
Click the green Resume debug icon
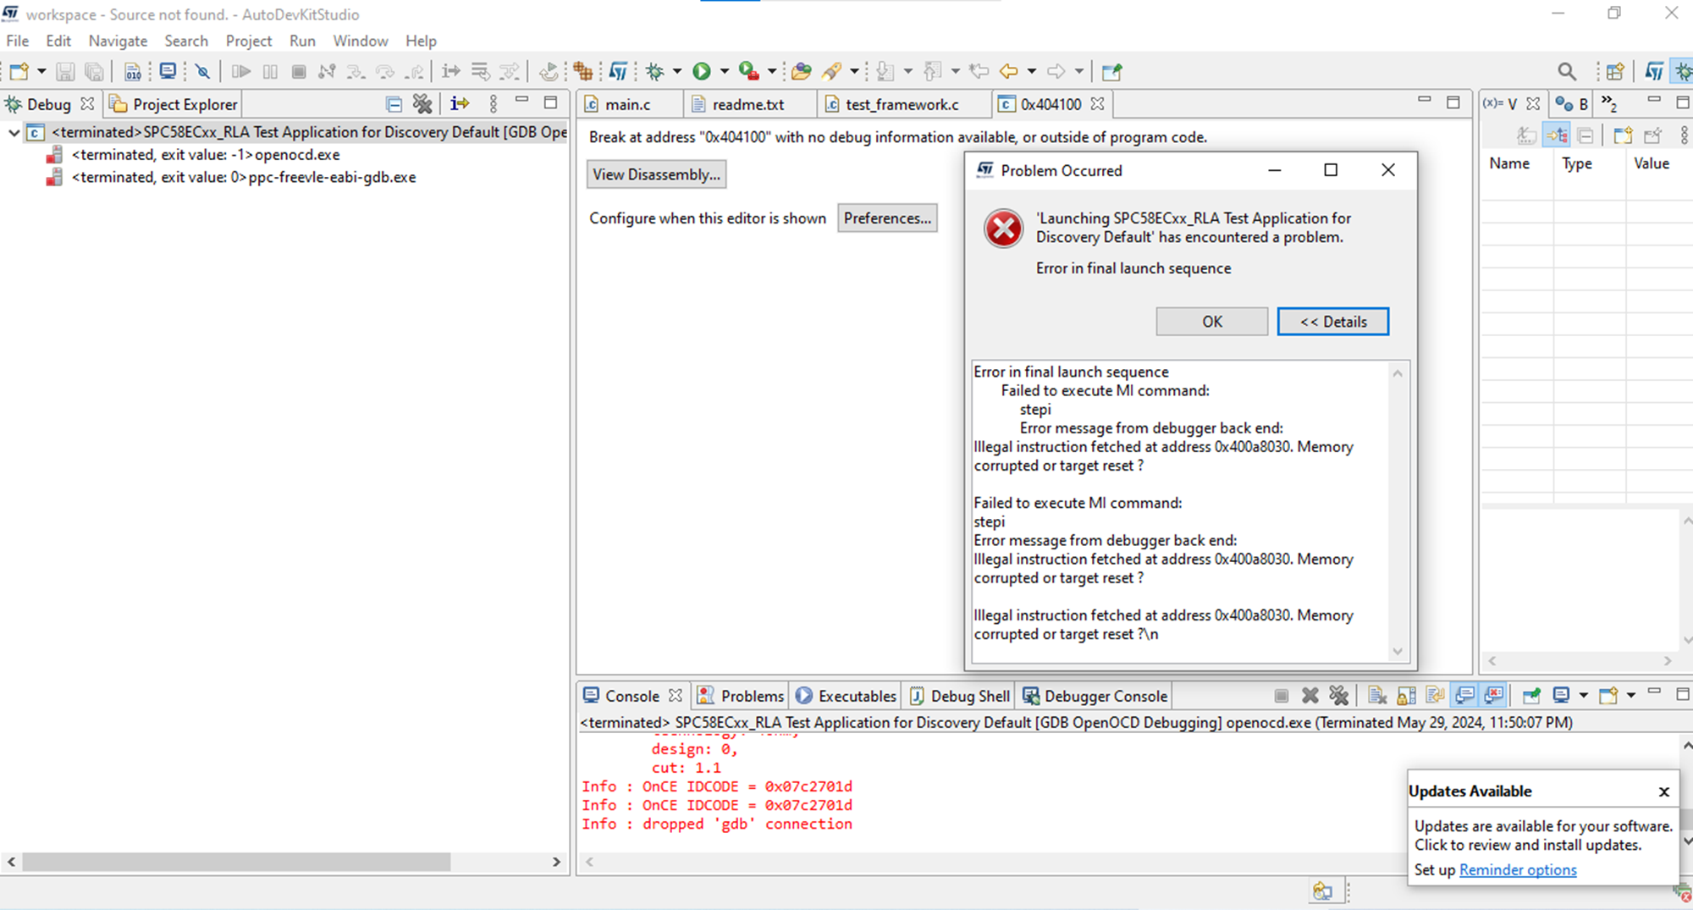pyautogui.click(x=703, y=71)
